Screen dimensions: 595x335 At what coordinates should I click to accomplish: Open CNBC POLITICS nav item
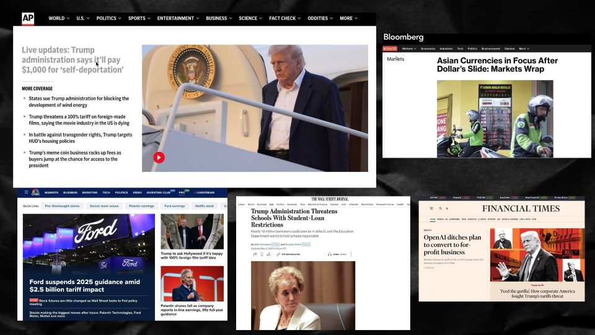pos(121,192)
